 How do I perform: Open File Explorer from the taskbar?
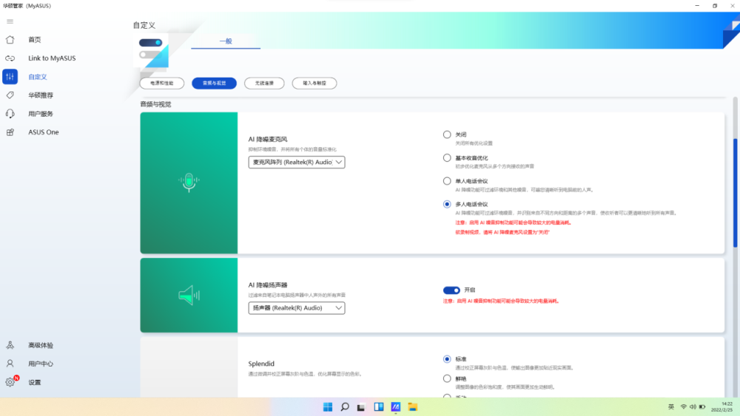[x=412, y=407]
